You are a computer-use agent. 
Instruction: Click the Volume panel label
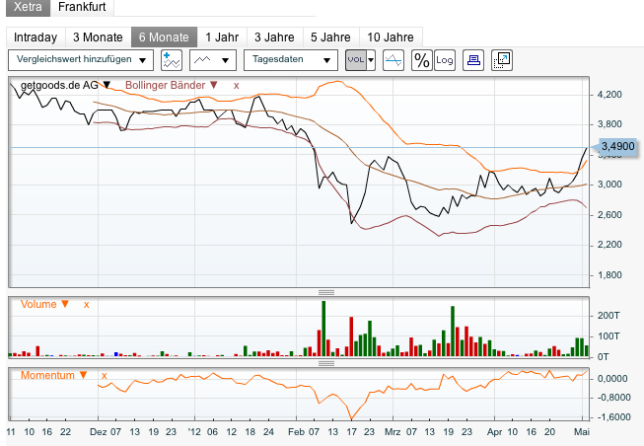pos(38,304)
